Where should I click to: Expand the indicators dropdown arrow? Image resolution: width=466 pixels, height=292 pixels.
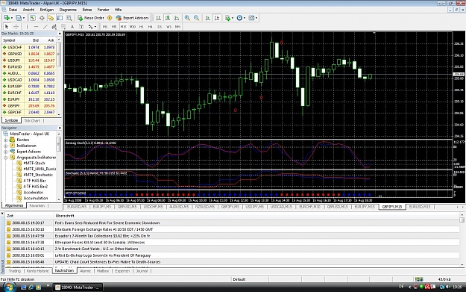233,18
